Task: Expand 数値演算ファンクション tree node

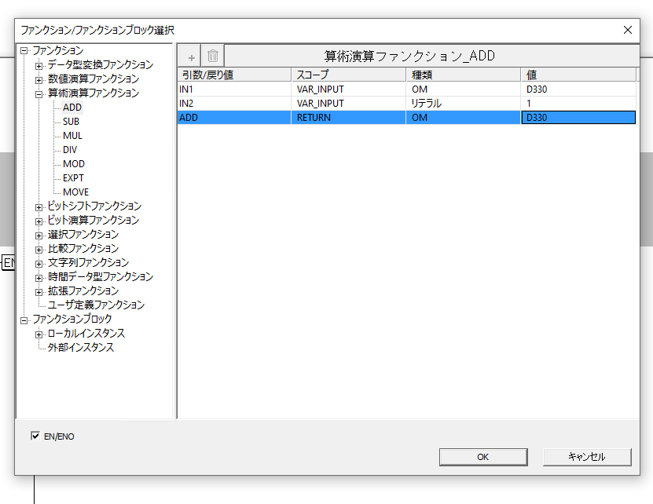Action: 39,79
